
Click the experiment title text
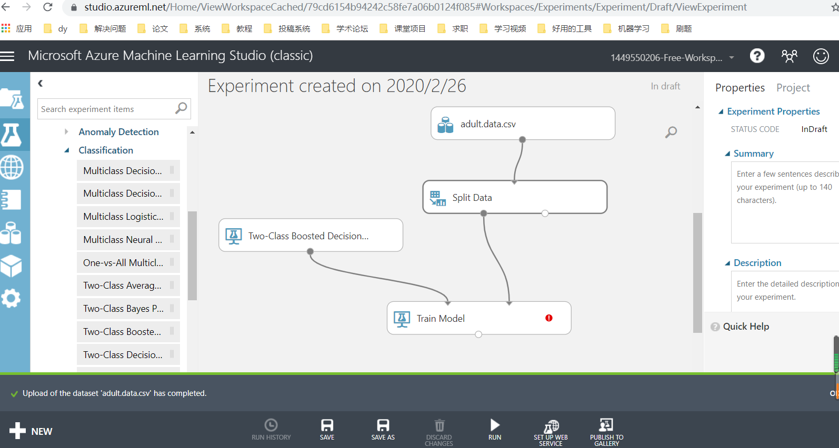pyautogui.click(x=337, y=86)
